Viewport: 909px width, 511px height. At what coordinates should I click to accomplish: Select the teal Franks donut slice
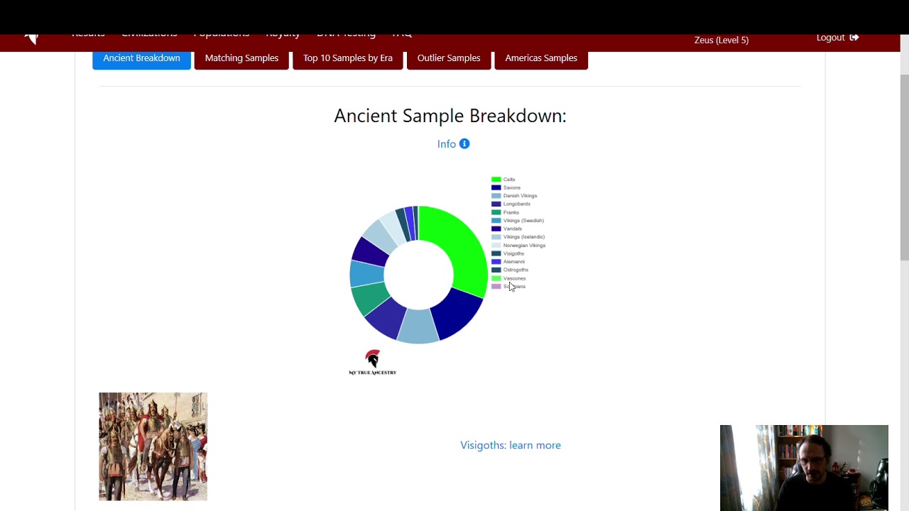[x=368, y=298]
